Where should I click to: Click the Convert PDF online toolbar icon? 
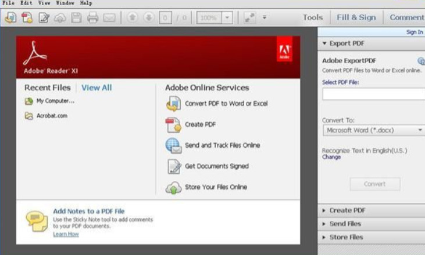[x=10, y=18]
